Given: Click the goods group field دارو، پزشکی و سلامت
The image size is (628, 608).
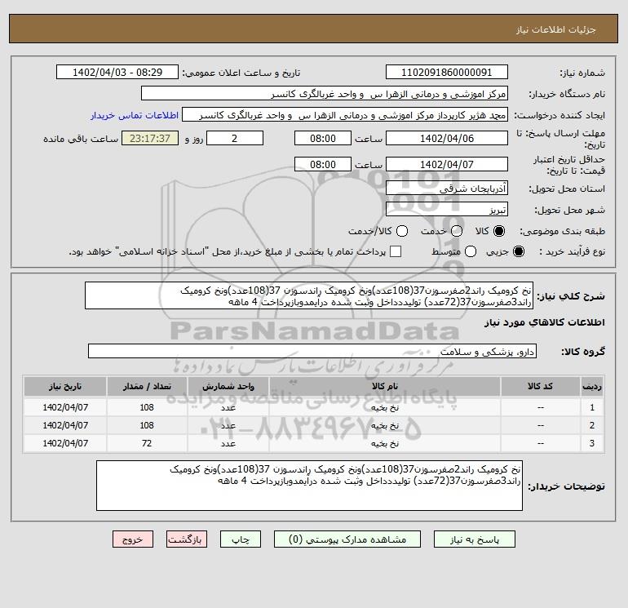Looking at the screenshot, I should [x=312, y=351].
